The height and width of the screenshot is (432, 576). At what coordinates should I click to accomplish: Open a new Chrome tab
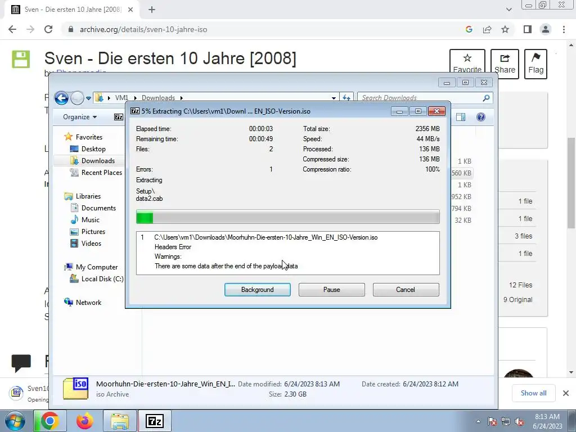click(152, 10)
